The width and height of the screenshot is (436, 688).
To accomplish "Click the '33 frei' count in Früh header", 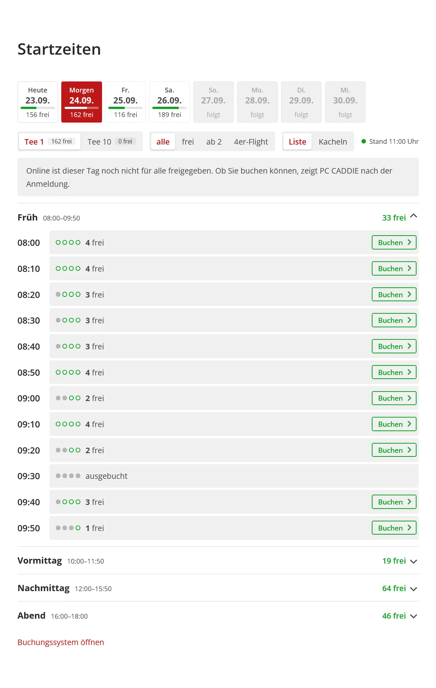I will (x=394, y=218).
